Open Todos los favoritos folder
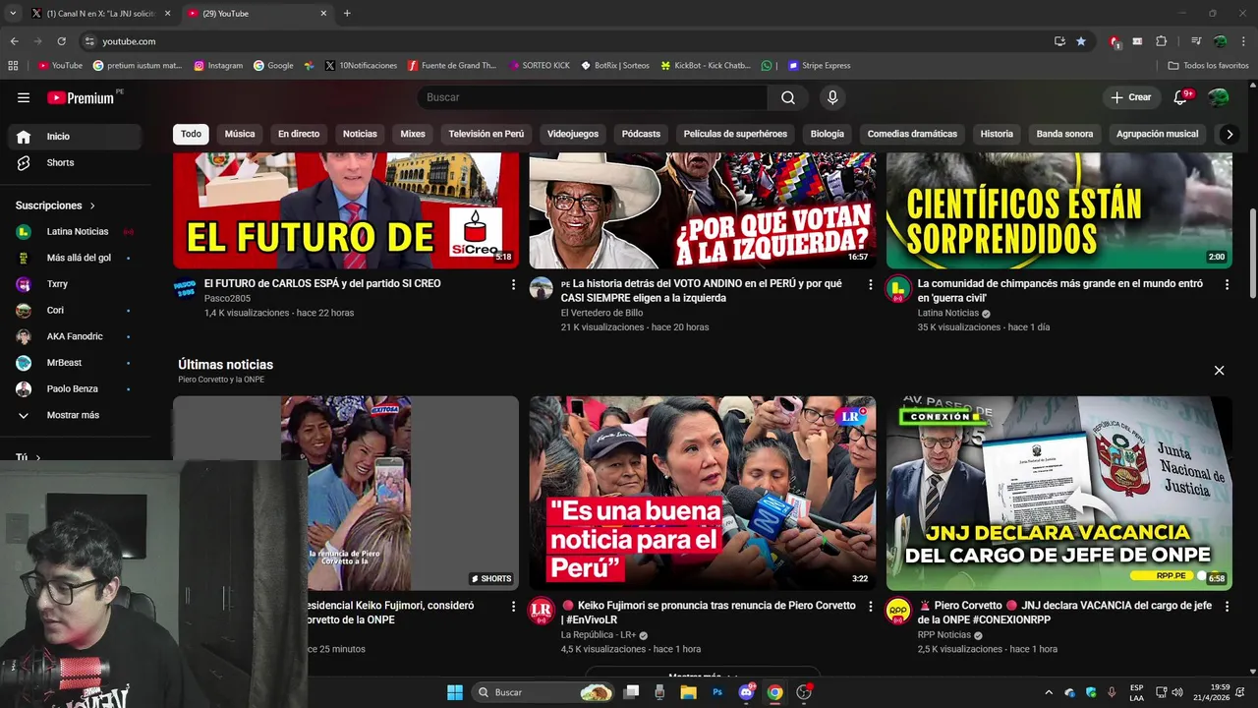 (1208, 65)
